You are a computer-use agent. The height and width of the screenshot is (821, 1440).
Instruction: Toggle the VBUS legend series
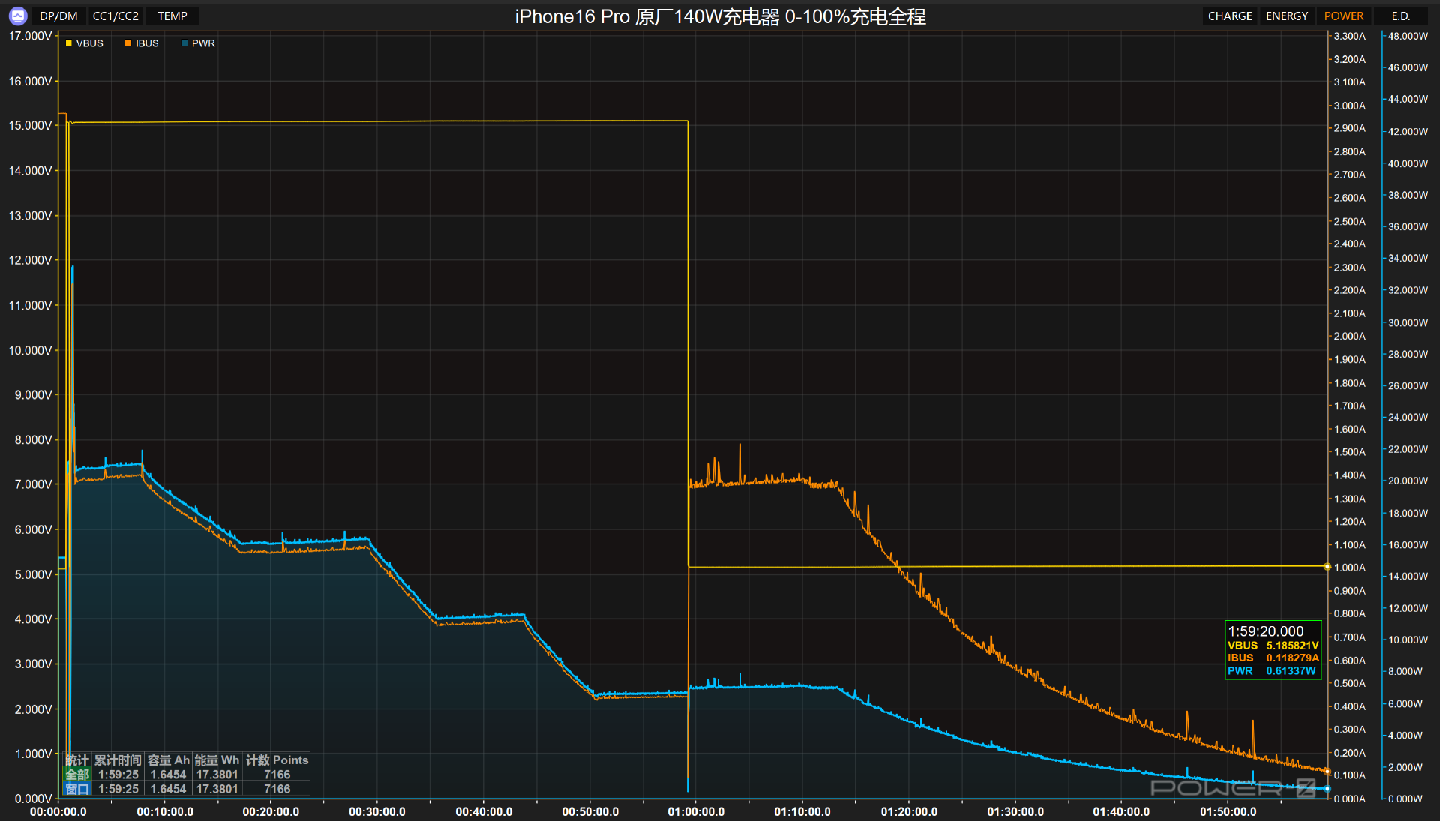tap(84, 43)
